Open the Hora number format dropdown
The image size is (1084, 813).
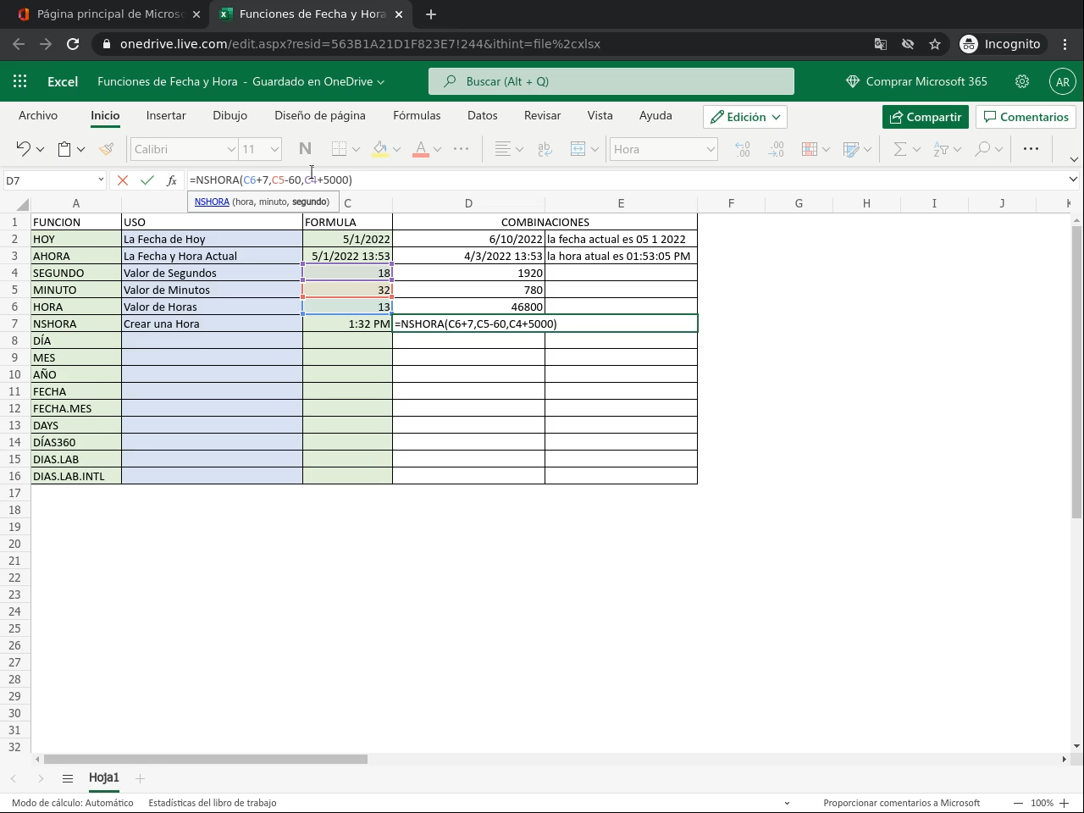[x=710, y=149]
